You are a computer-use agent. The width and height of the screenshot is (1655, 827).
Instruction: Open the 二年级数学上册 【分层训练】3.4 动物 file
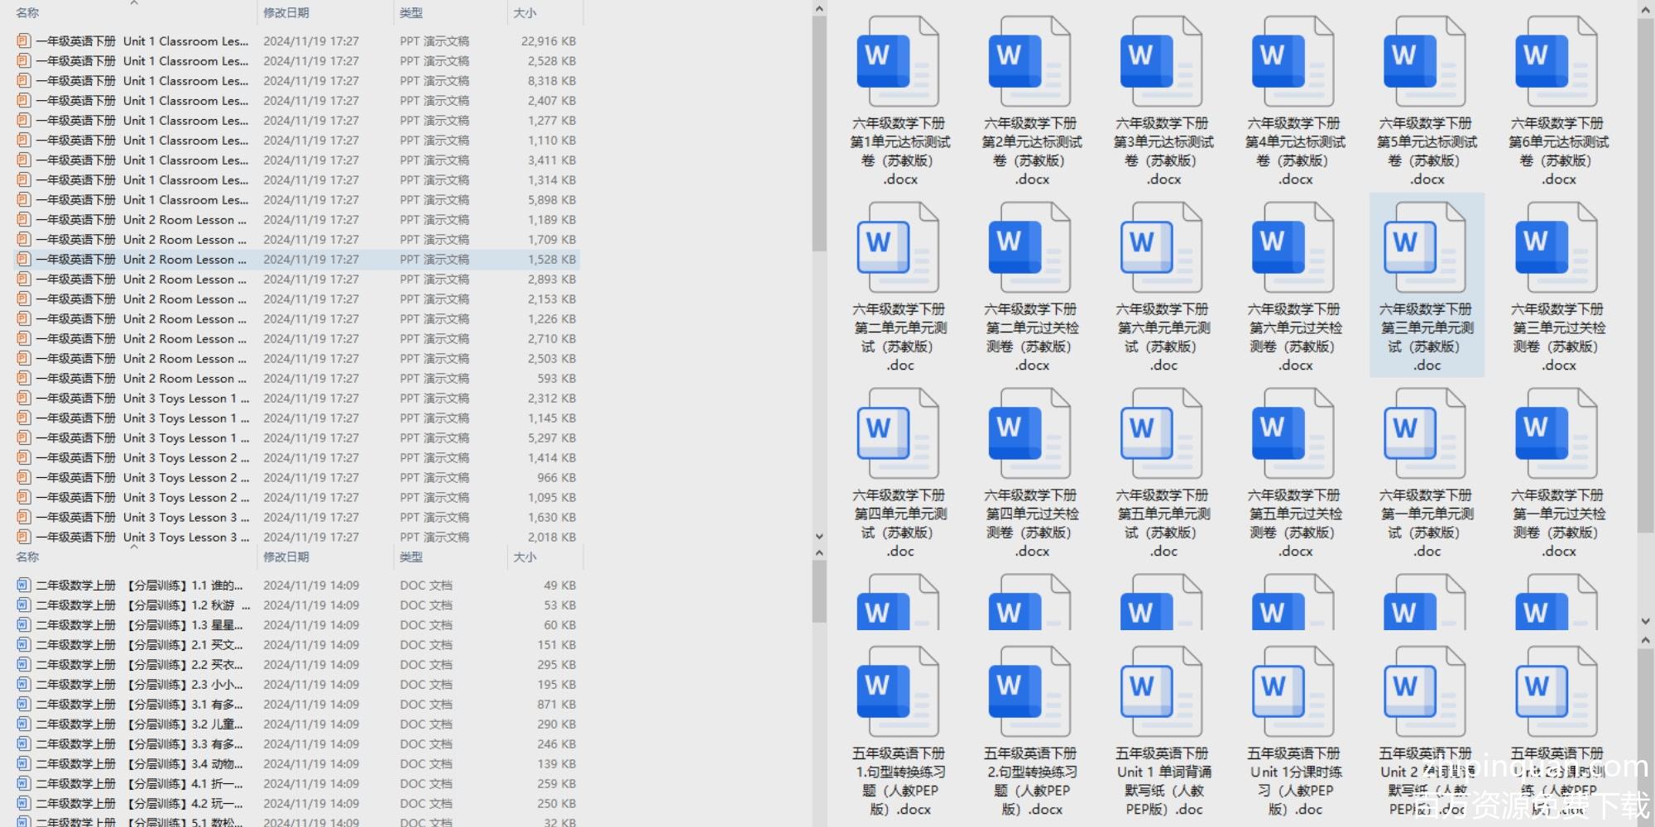pos(141,764)
